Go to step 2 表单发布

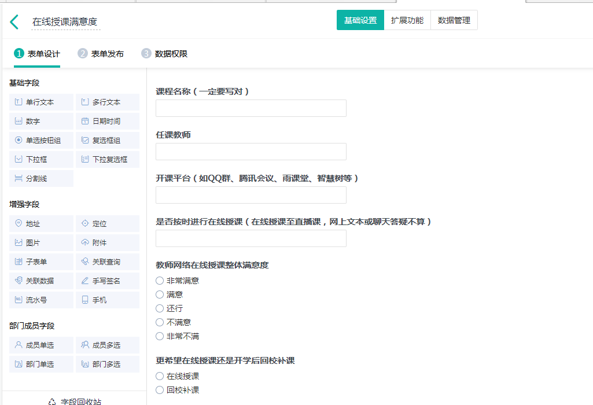(x=101, y=54)
